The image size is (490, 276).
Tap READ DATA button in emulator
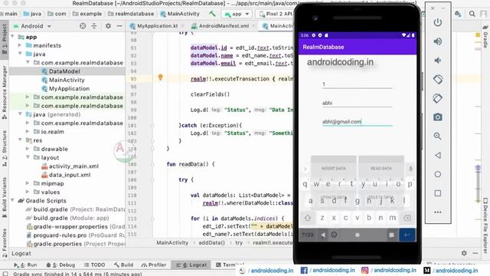coord(381,168)
